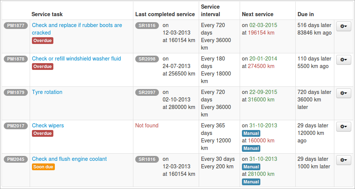Open 'Check and flush engine coolant' link

(69, 159)
